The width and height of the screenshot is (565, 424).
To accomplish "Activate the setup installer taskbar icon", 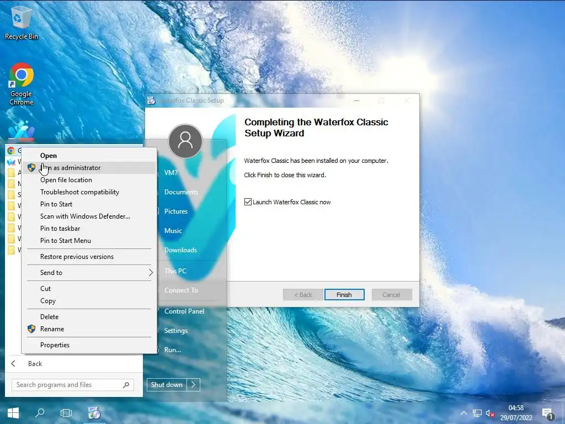I will pyautogui.click(x=94, y=413).
